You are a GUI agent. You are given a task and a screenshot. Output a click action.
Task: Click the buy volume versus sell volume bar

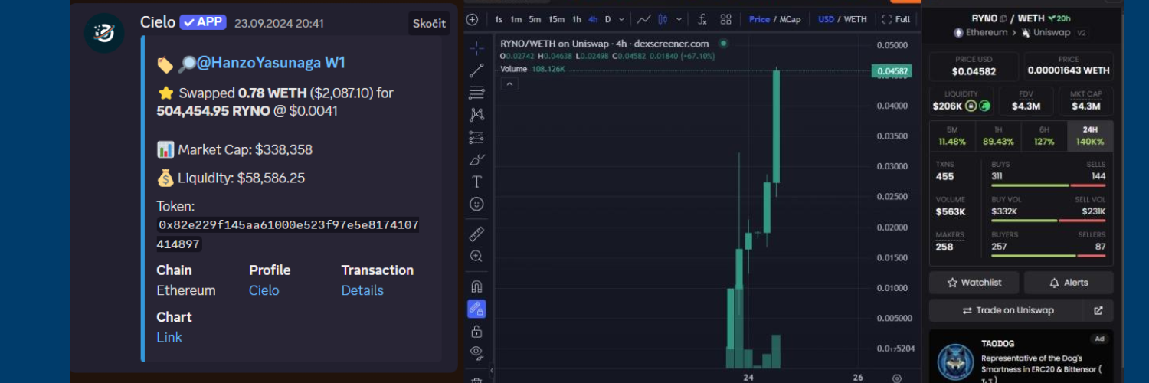coord(1048,221)
